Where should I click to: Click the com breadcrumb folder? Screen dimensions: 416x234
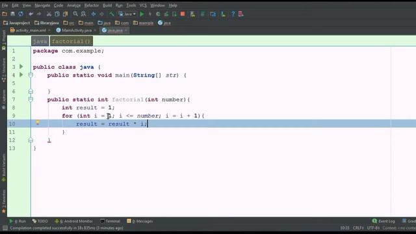coord(122,23)
